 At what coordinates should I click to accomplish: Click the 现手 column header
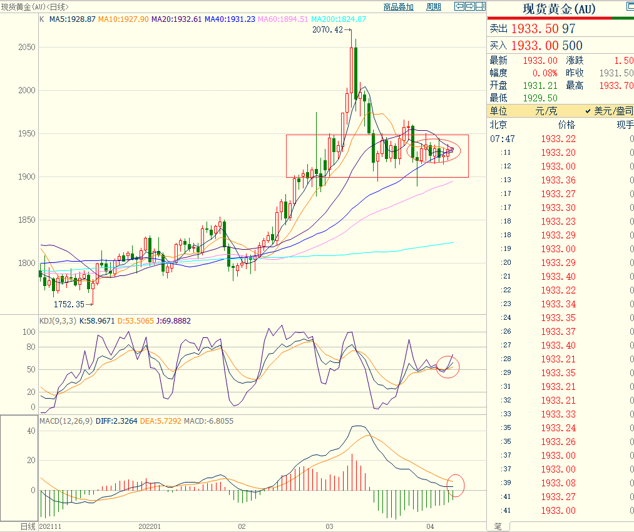(625, 125)
